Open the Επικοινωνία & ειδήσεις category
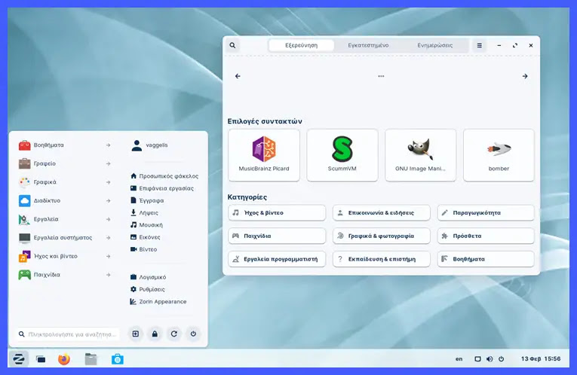The height and width of the screenshot is (375, 577). tap(381, 212)
